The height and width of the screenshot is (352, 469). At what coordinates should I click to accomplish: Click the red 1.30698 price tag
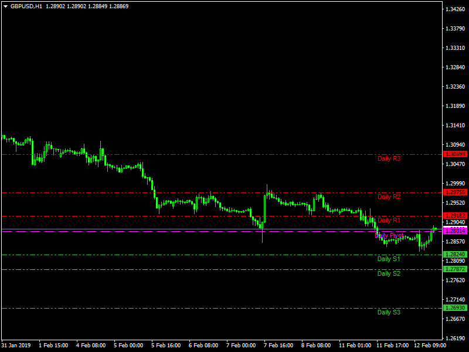click(456, 154)
